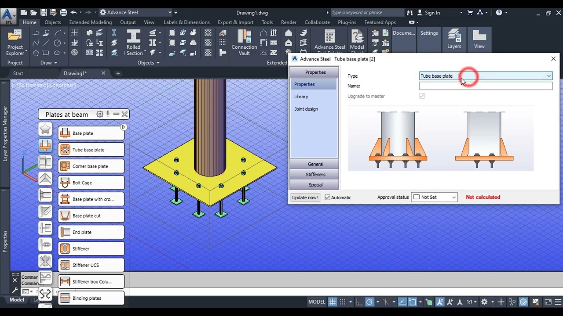This screenshot has height=316, width=563.
Task: Toggle the Automatic checkbox
Action: point(327,197)
